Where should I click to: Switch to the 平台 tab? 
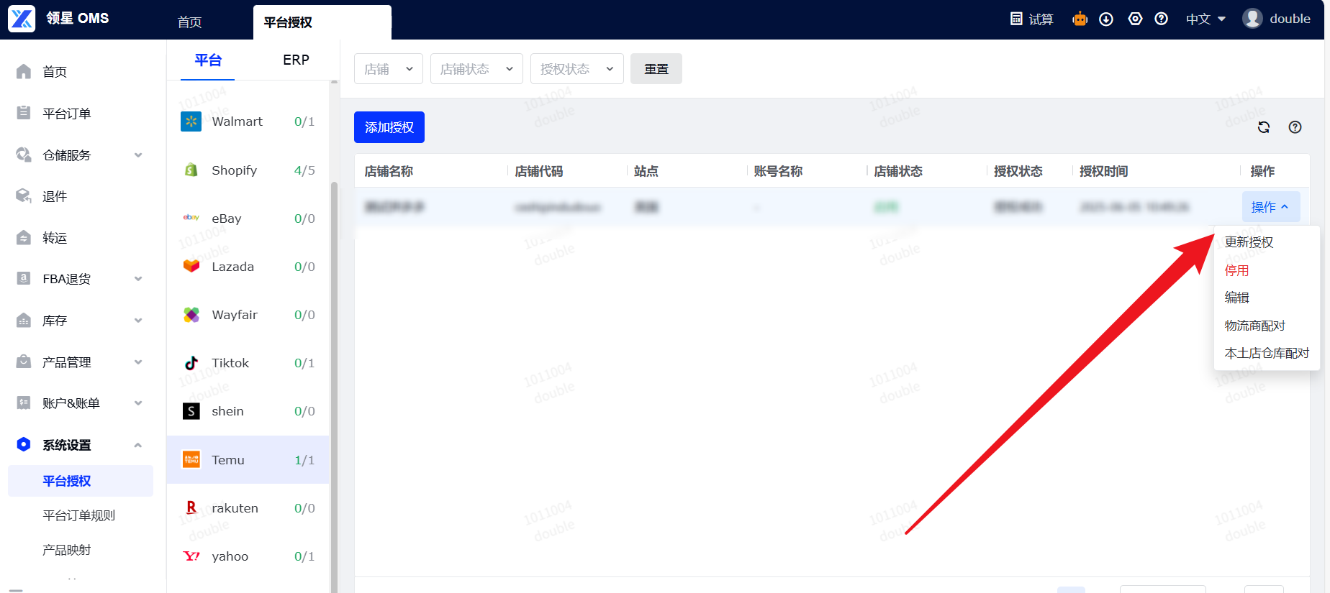(x=208, y=60)
